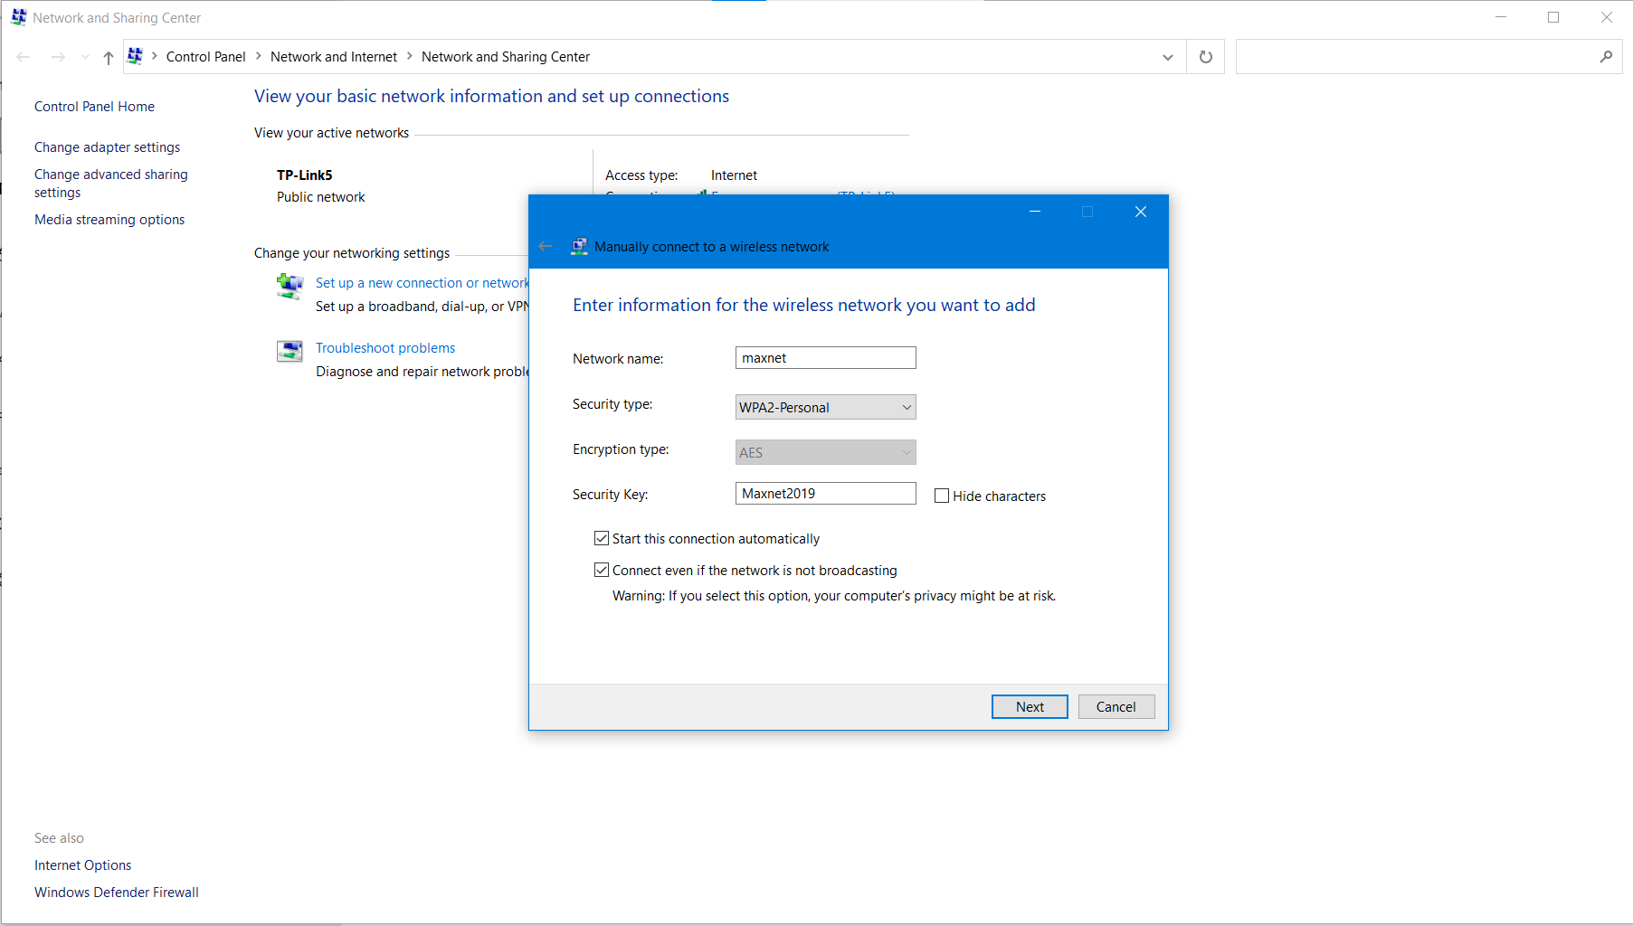Select Network and Sharing Center breadcrumb
Screen dimensions: 1633x926
click(506, 57)
